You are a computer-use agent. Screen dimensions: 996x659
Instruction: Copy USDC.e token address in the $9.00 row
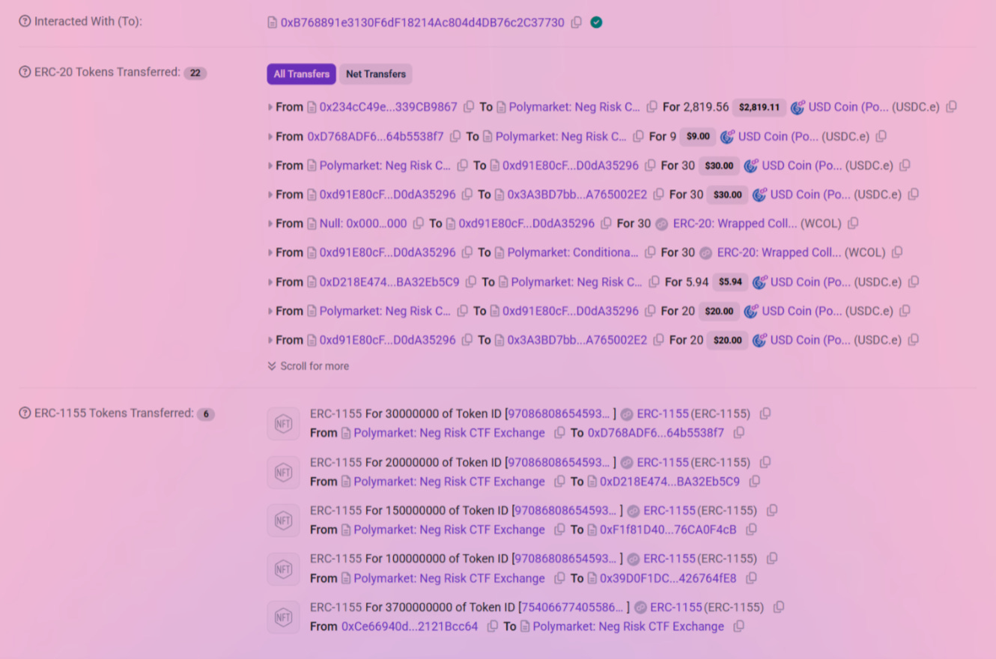click(x=881, y=136)
